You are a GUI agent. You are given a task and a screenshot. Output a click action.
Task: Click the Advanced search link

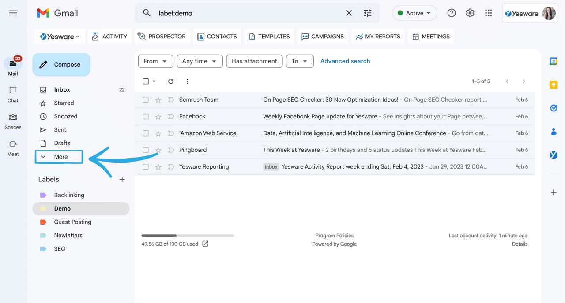click(x=345, y=61)
